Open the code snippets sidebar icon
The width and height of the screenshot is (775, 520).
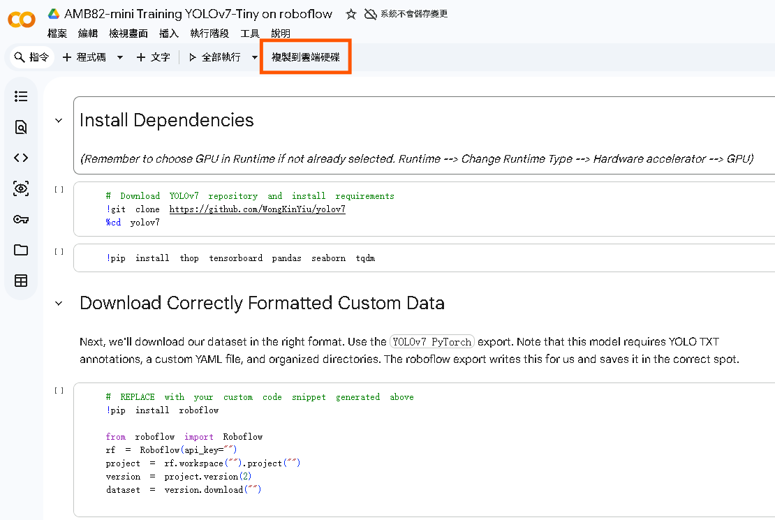21,158
